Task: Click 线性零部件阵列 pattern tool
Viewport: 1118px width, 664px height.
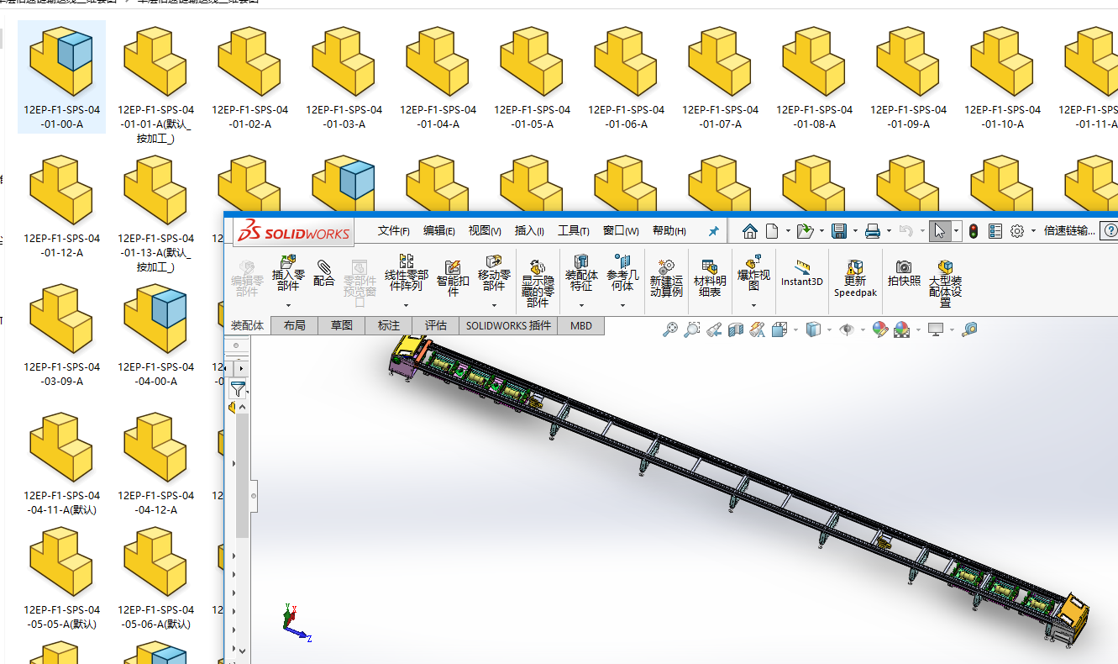Action: (407, 273)
